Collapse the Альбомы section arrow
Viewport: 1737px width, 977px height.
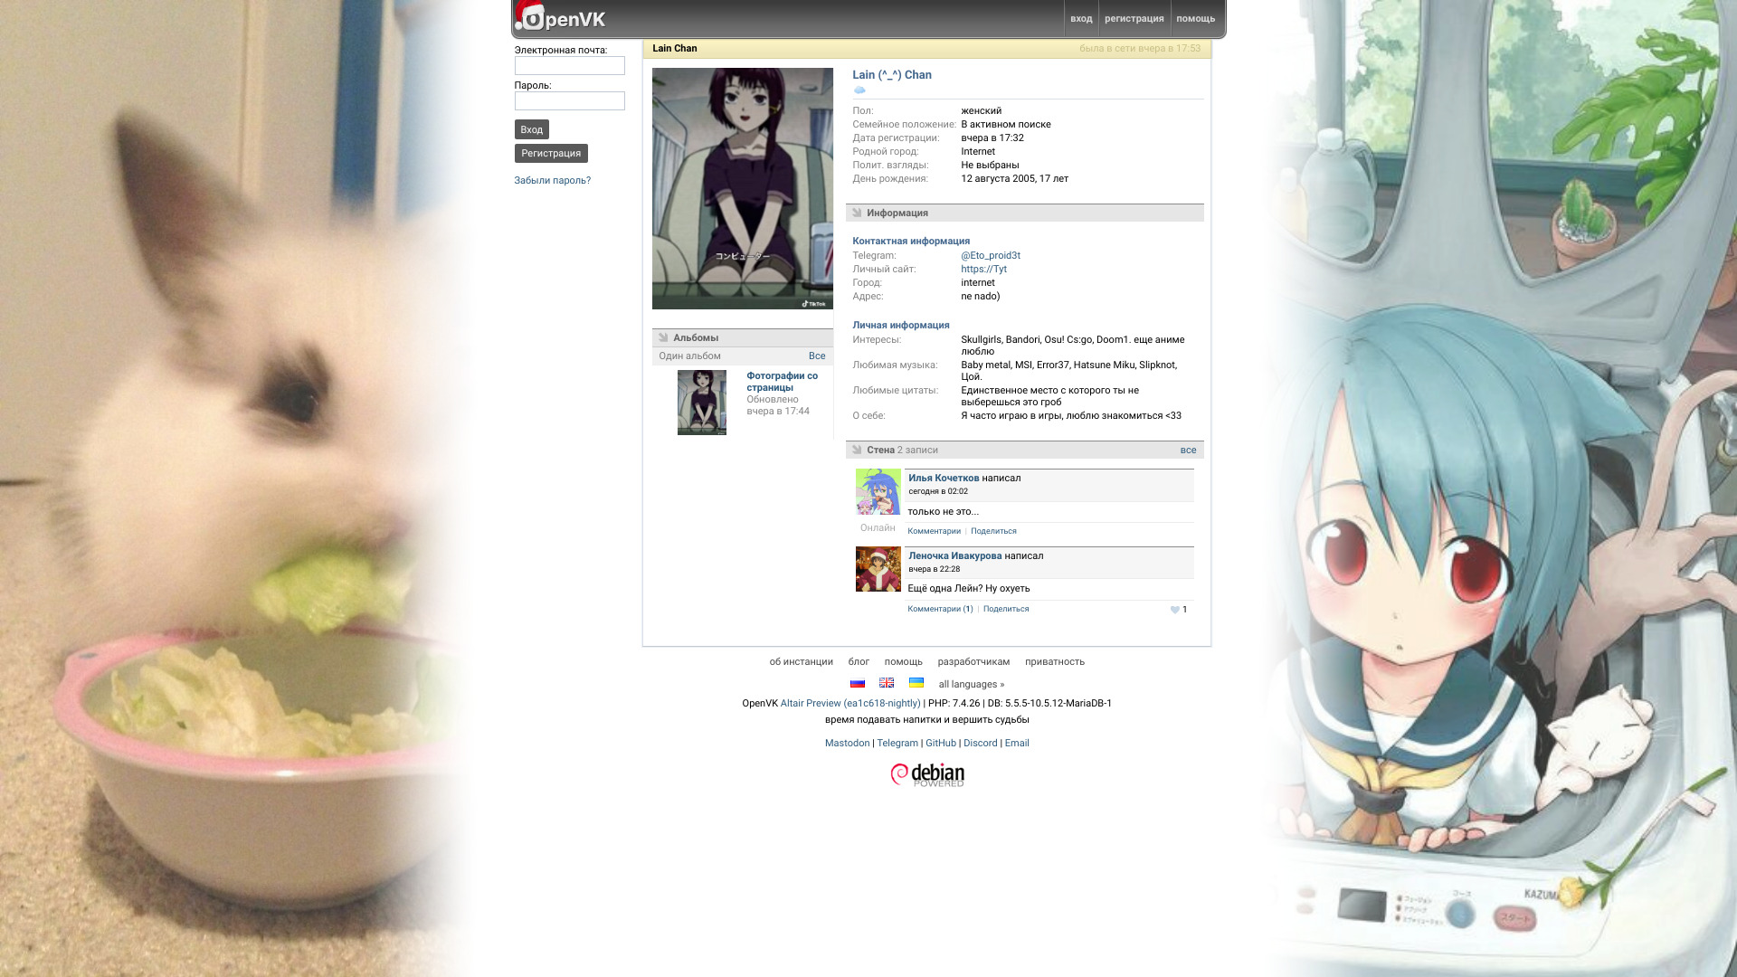click(x=663, y=337)
